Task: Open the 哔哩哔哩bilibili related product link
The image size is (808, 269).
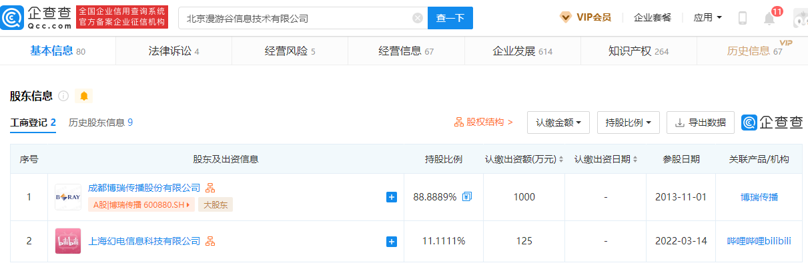Action: tap(759, 241)
